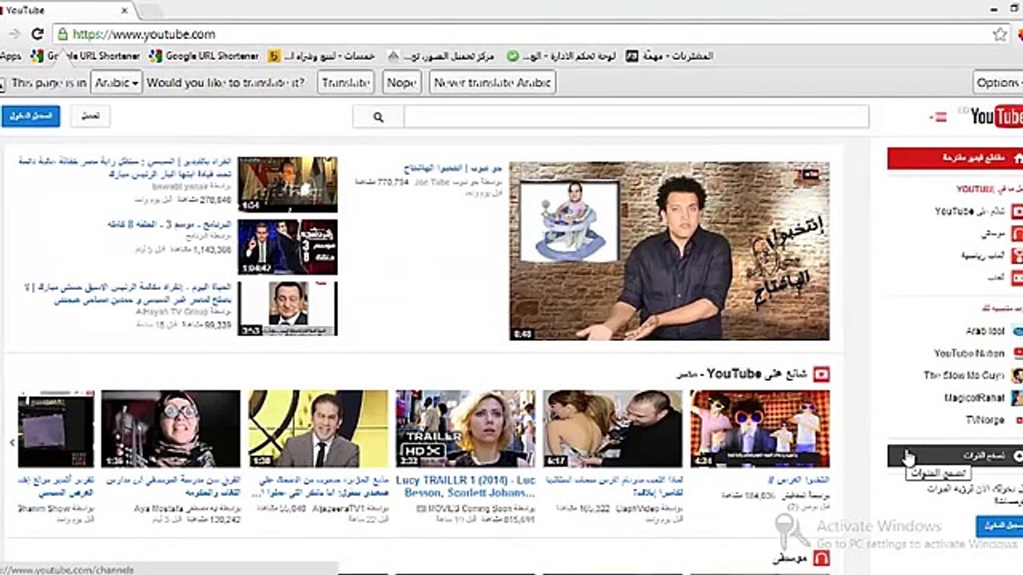Viewport: 1023px width, 575px height.
Task: Open the 1:04:47 video thumbnail
Action: click(x=288, y=248)
